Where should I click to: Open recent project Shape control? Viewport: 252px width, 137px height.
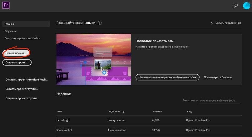point(64,130)
